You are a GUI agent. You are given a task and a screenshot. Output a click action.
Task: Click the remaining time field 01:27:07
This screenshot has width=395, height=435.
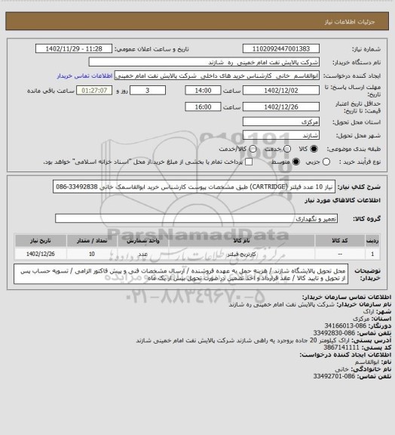point(94,91)
